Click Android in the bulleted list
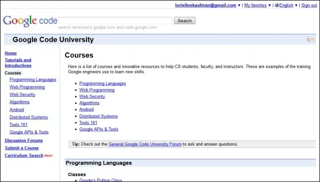Viewport: 320px width, 182px height. 87,109
